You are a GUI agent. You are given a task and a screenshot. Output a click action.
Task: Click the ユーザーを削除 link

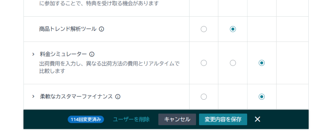coord(131,119)
